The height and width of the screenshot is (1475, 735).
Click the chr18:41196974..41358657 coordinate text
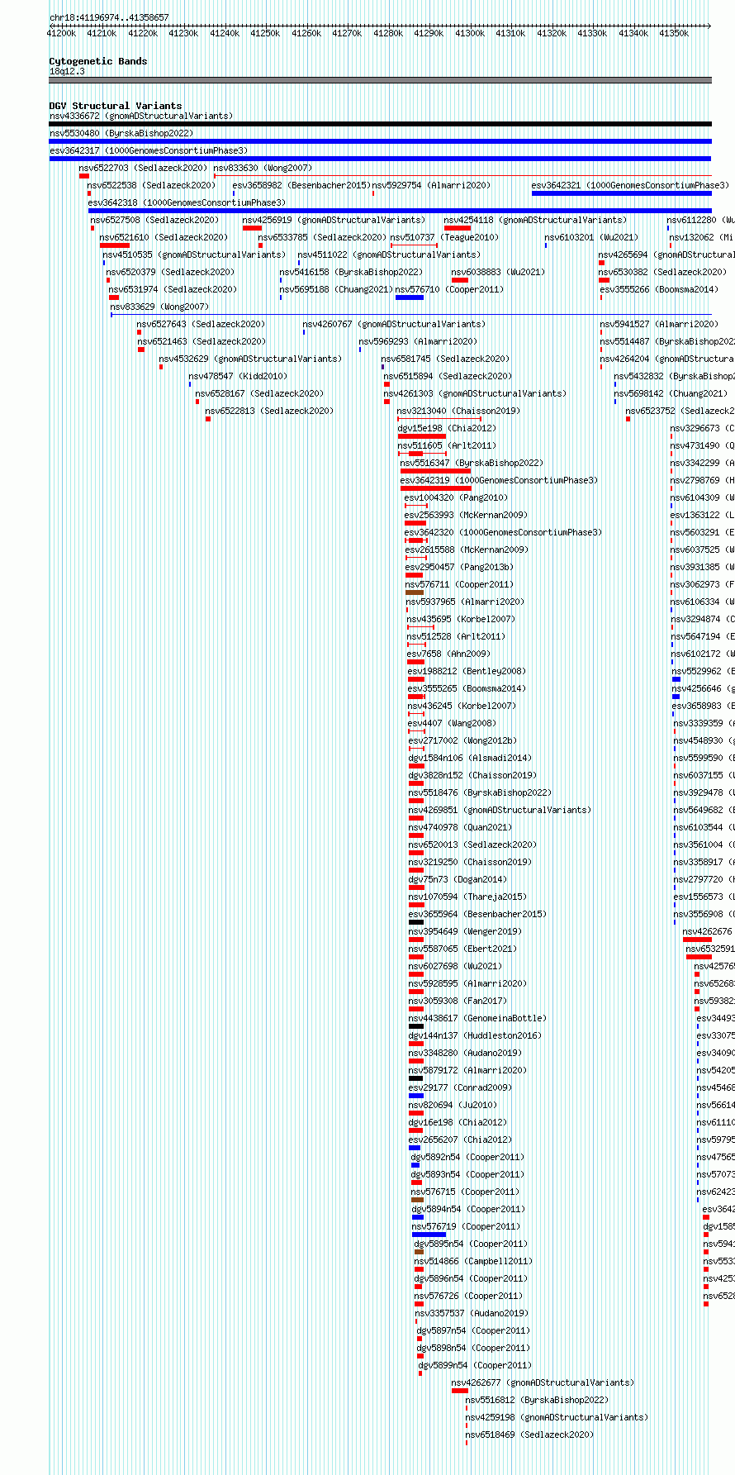pos(109,17)
